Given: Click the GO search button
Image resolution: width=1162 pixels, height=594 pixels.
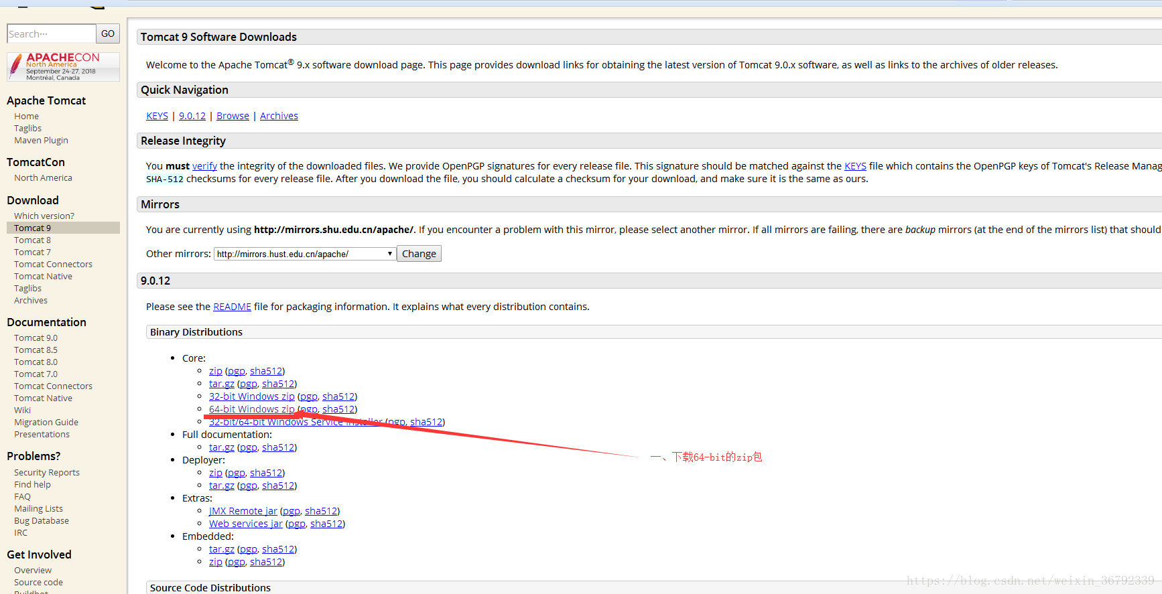Looking at the screenshot, I should point(108,33).
